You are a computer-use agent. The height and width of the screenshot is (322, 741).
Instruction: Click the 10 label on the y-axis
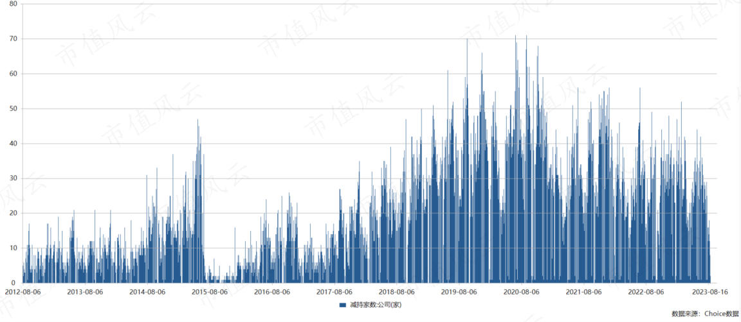pyautogui.click(x=14, y=248)
